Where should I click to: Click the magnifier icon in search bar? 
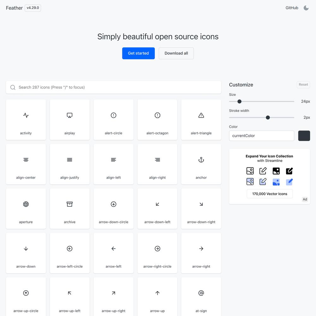click(13, 87)
